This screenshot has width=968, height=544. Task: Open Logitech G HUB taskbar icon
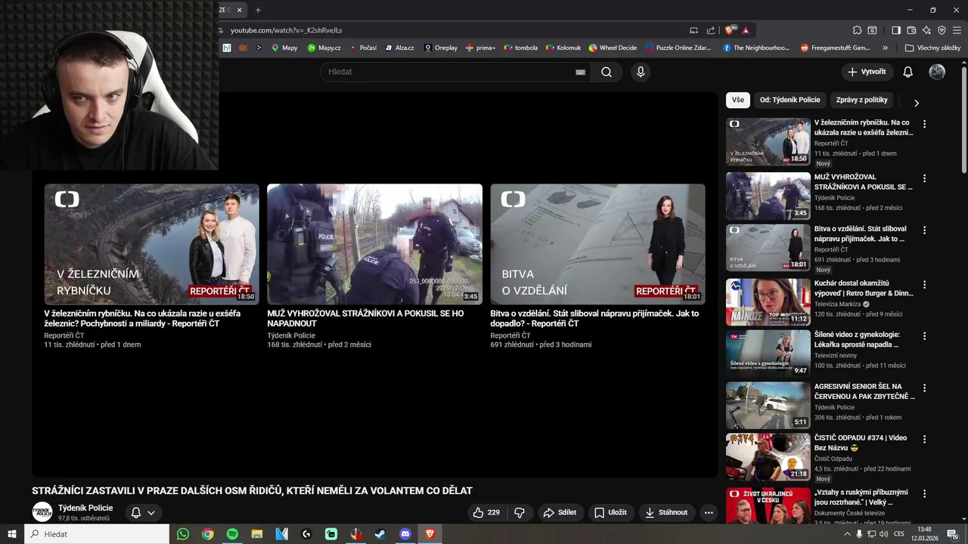point(306,534)
